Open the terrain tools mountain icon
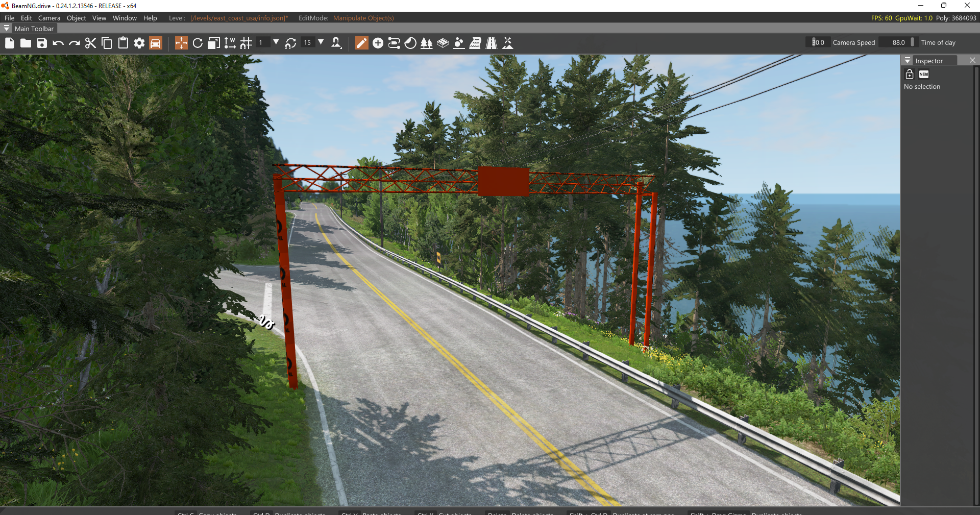 click(x=508, y=43)
